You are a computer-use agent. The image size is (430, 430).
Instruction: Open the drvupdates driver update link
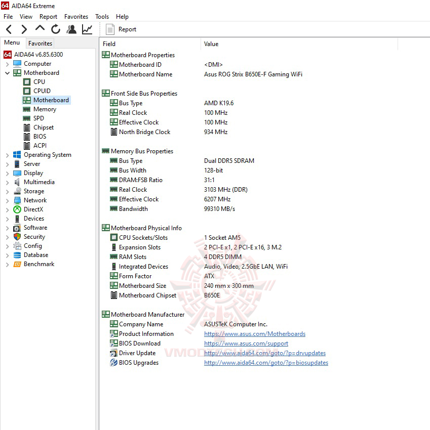click(x=265, y=353)
